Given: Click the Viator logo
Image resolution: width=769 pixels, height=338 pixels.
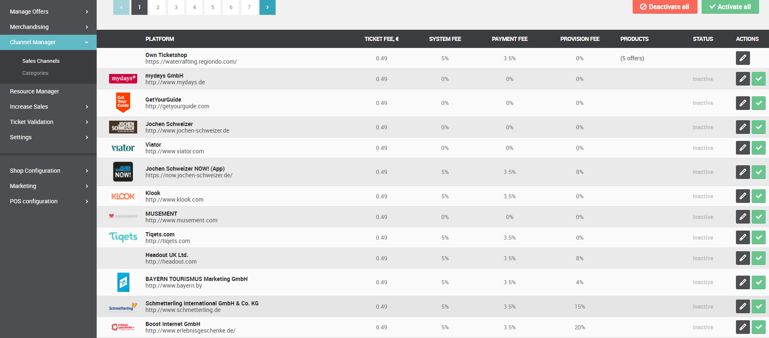Looking at the screenshot, I should coord(123,148).
